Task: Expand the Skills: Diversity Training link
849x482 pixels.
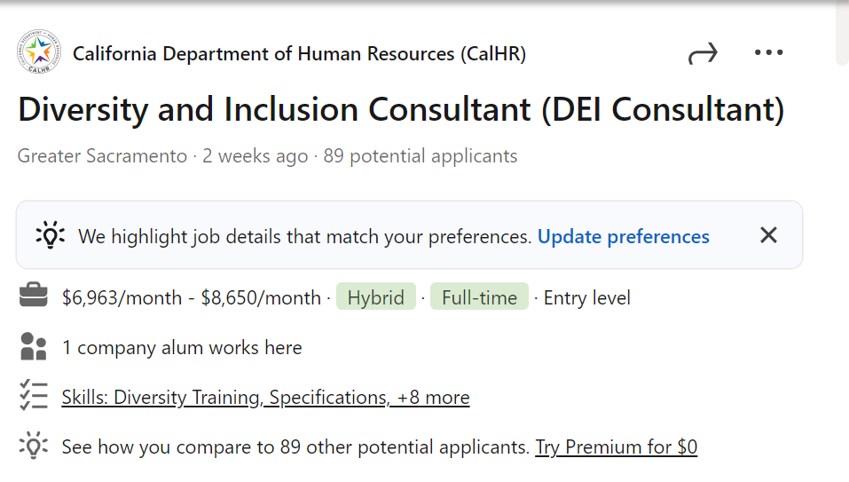Action: (x=265, y=397)
